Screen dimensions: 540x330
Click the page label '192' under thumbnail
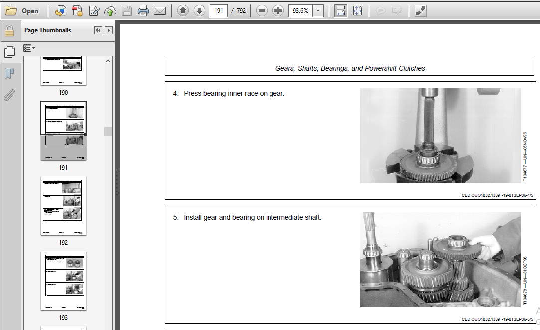pos(63,243)
